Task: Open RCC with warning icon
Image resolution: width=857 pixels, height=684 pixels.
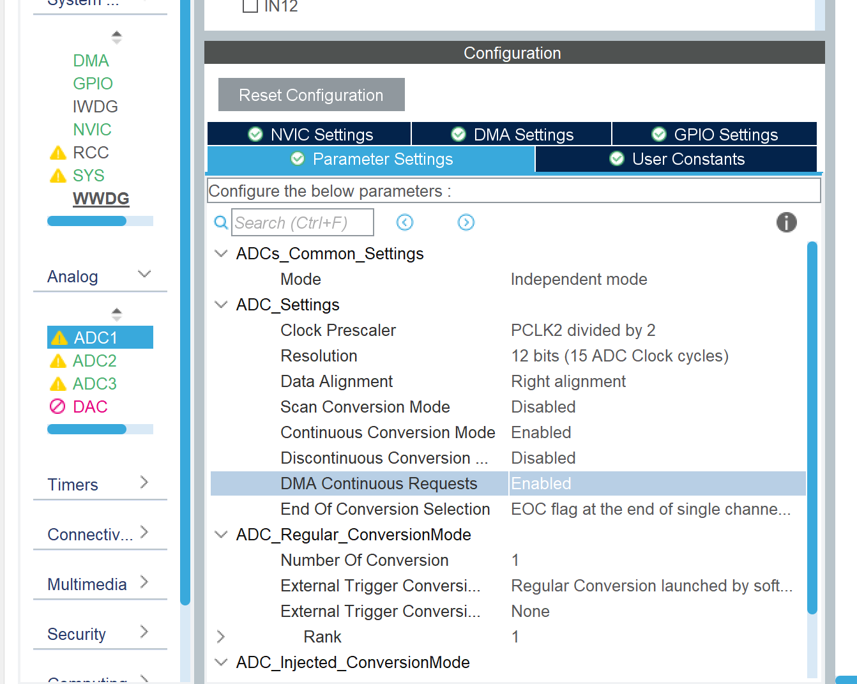Action: click(90, 153)
